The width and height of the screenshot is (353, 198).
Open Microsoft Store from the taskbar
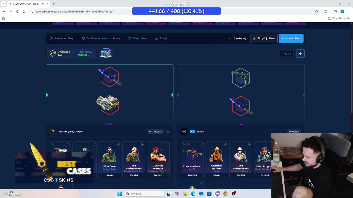pos(209,194)
